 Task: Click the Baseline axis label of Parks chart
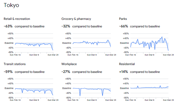pos(124,43)
